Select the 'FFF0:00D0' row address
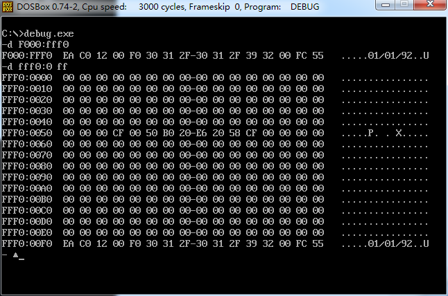This screenshot has width=448, height=296. [x=27, y=222]
